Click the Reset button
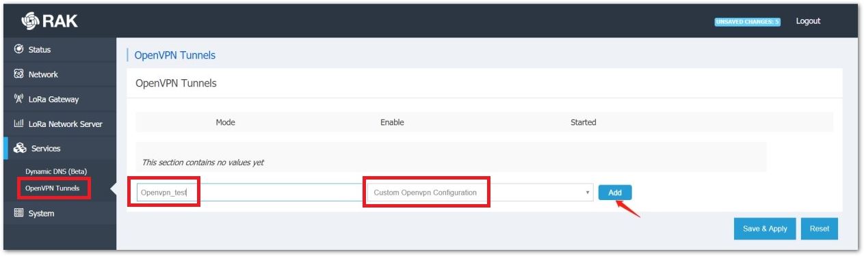This screenshot has height=256, width=864. 819,229
